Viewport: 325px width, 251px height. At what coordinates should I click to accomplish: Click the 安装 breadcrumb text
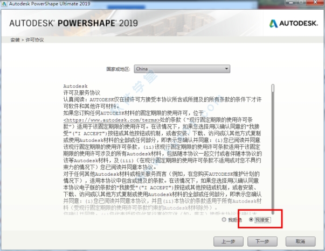(15, 40)
